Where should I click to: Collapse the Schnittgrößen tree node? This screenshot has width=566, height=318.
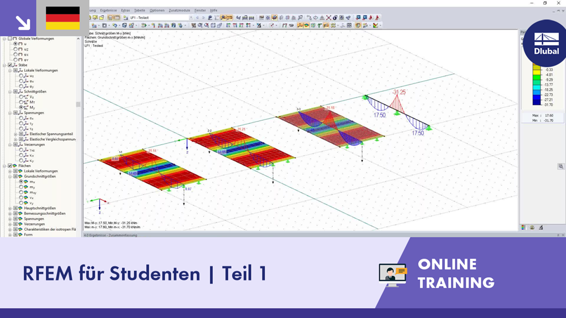tap(10, 92)
